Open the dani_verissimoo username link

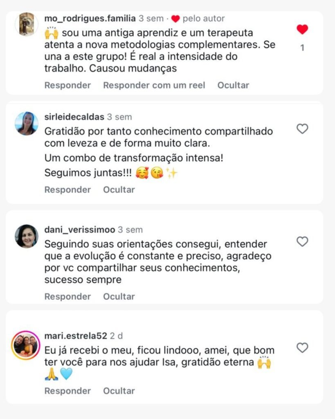79,230
